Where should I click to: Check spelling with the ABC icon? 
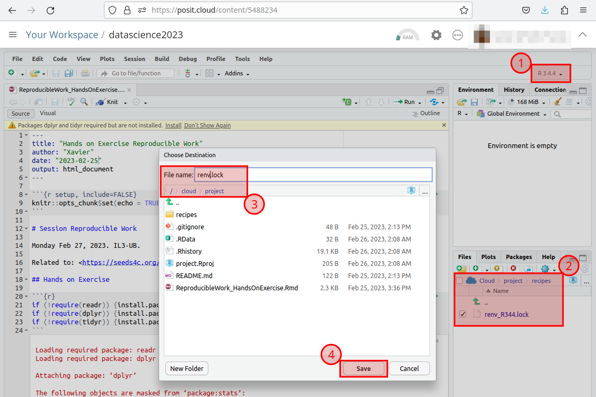71,101
